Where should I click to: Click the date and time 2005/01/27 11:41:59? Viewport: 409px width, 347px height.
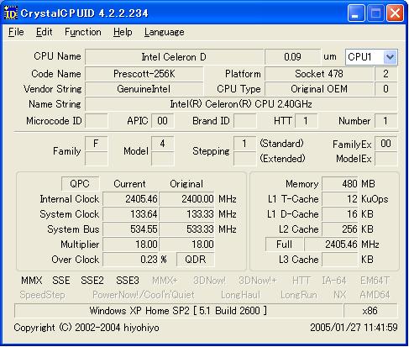point(354,327)
